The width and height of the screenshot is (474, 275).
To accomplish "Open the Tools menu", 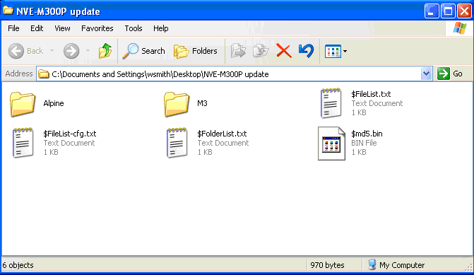I will (134, 28).
